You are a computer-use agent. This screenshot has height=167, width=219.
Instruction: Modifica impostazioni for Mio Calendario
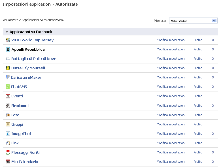click(x=171, y=162)
